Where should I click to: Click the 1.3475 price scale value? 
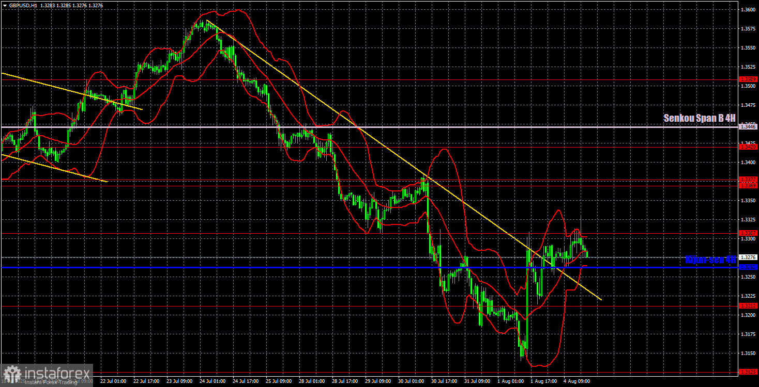748,105
